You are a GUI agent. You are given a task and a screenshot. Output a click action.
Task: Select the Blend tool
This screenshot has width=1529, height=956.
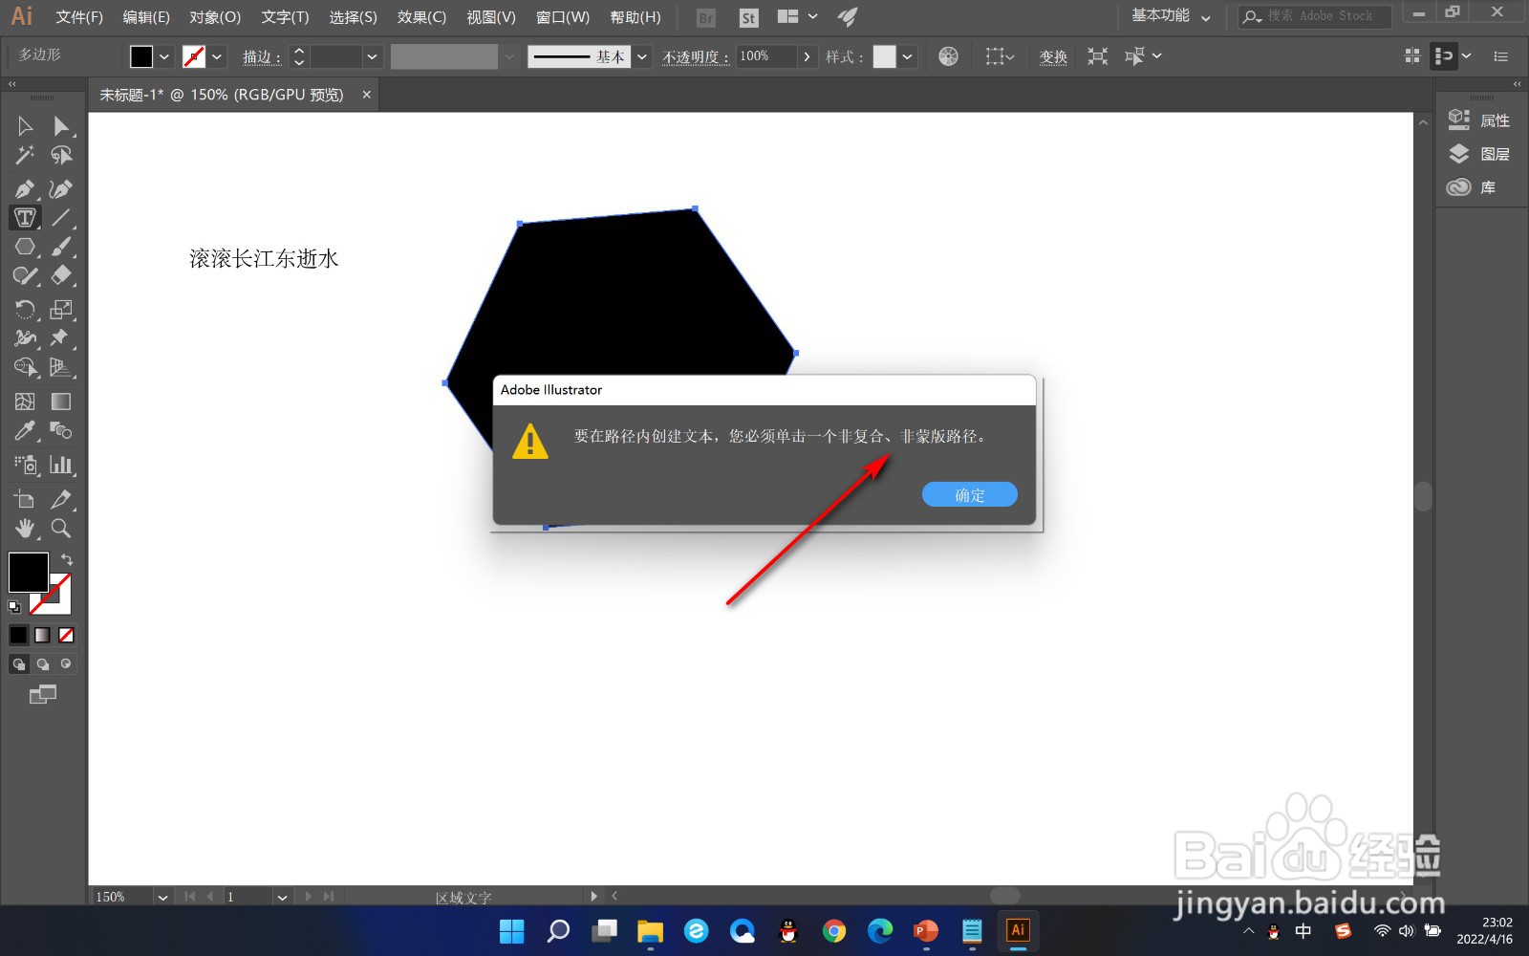tap(60, 431)
